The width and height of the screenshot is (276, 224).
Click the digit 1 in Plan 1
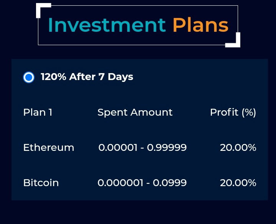(50, 112)
